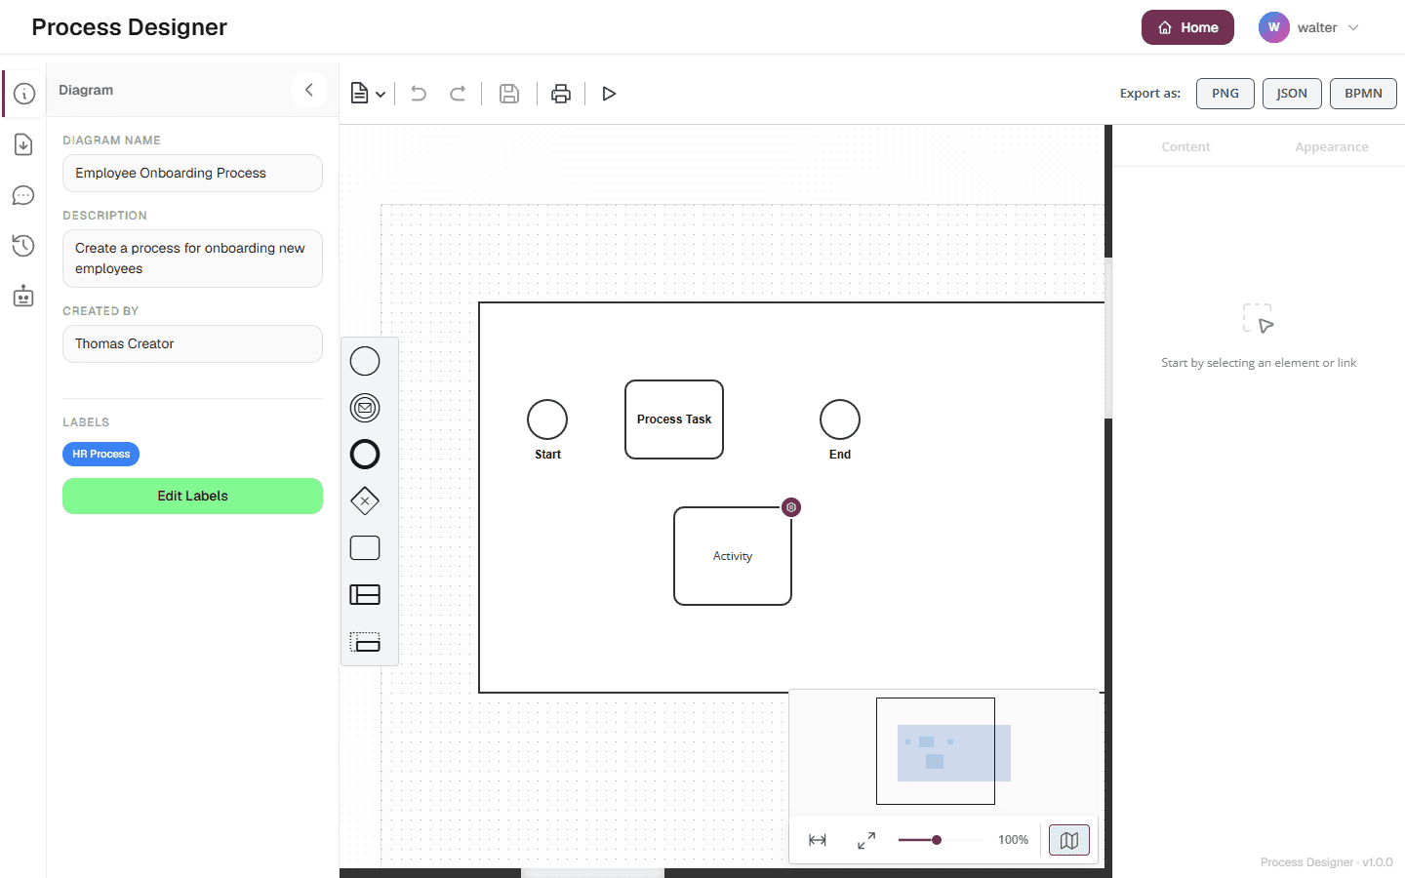Export diagram as BPMN
This screenshot has height=878, width=1405.
click(1363, 94)
